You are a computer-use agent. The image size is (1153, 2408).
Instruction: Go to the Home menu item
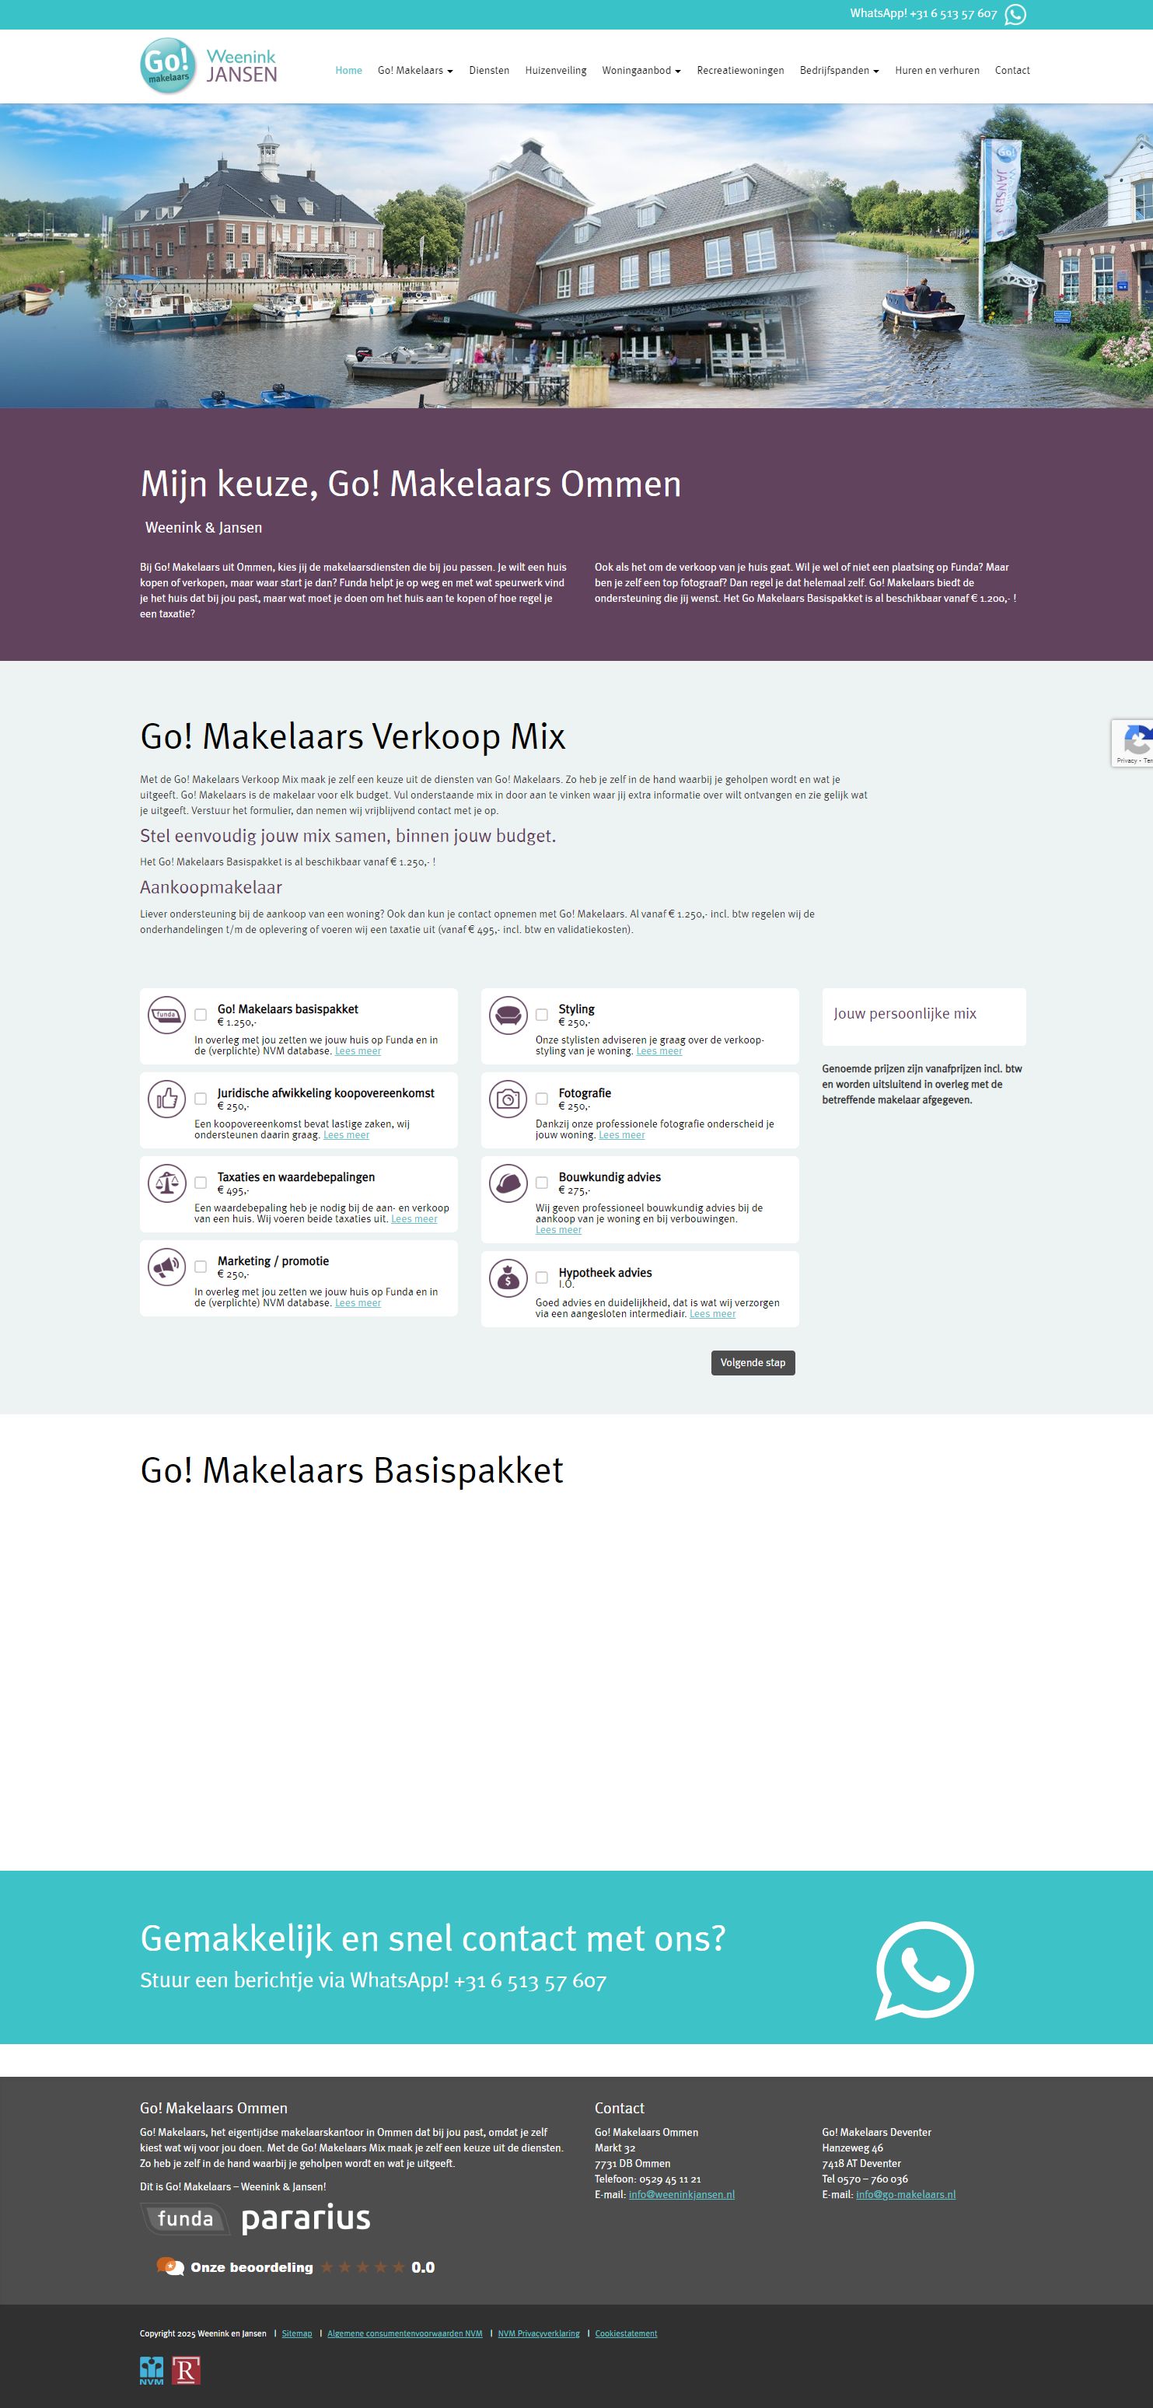(348, 71)
